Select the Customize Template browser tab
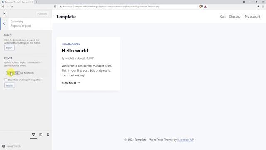Image resolution: width=266 pixels, height=150 pixels. point(17,2)
